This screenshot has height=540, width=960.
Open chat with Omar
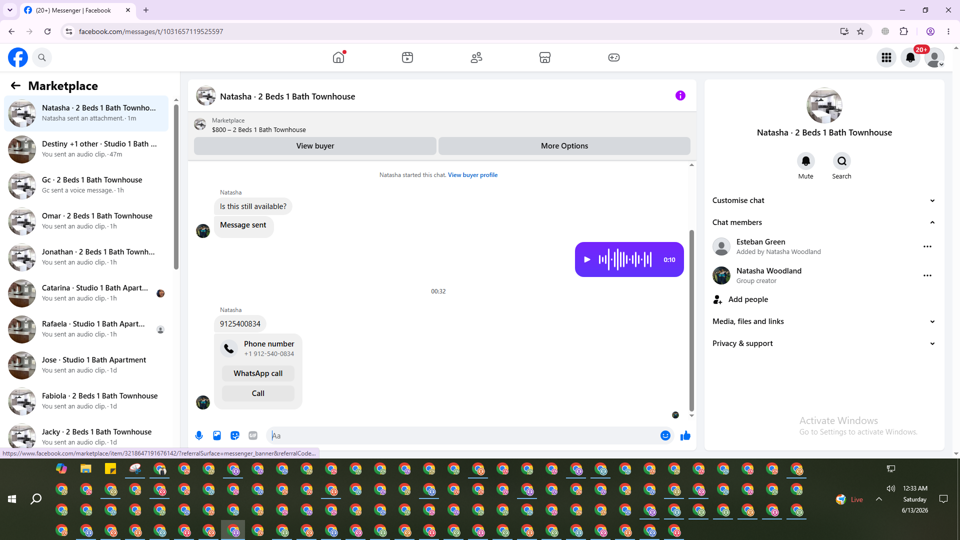86,221
